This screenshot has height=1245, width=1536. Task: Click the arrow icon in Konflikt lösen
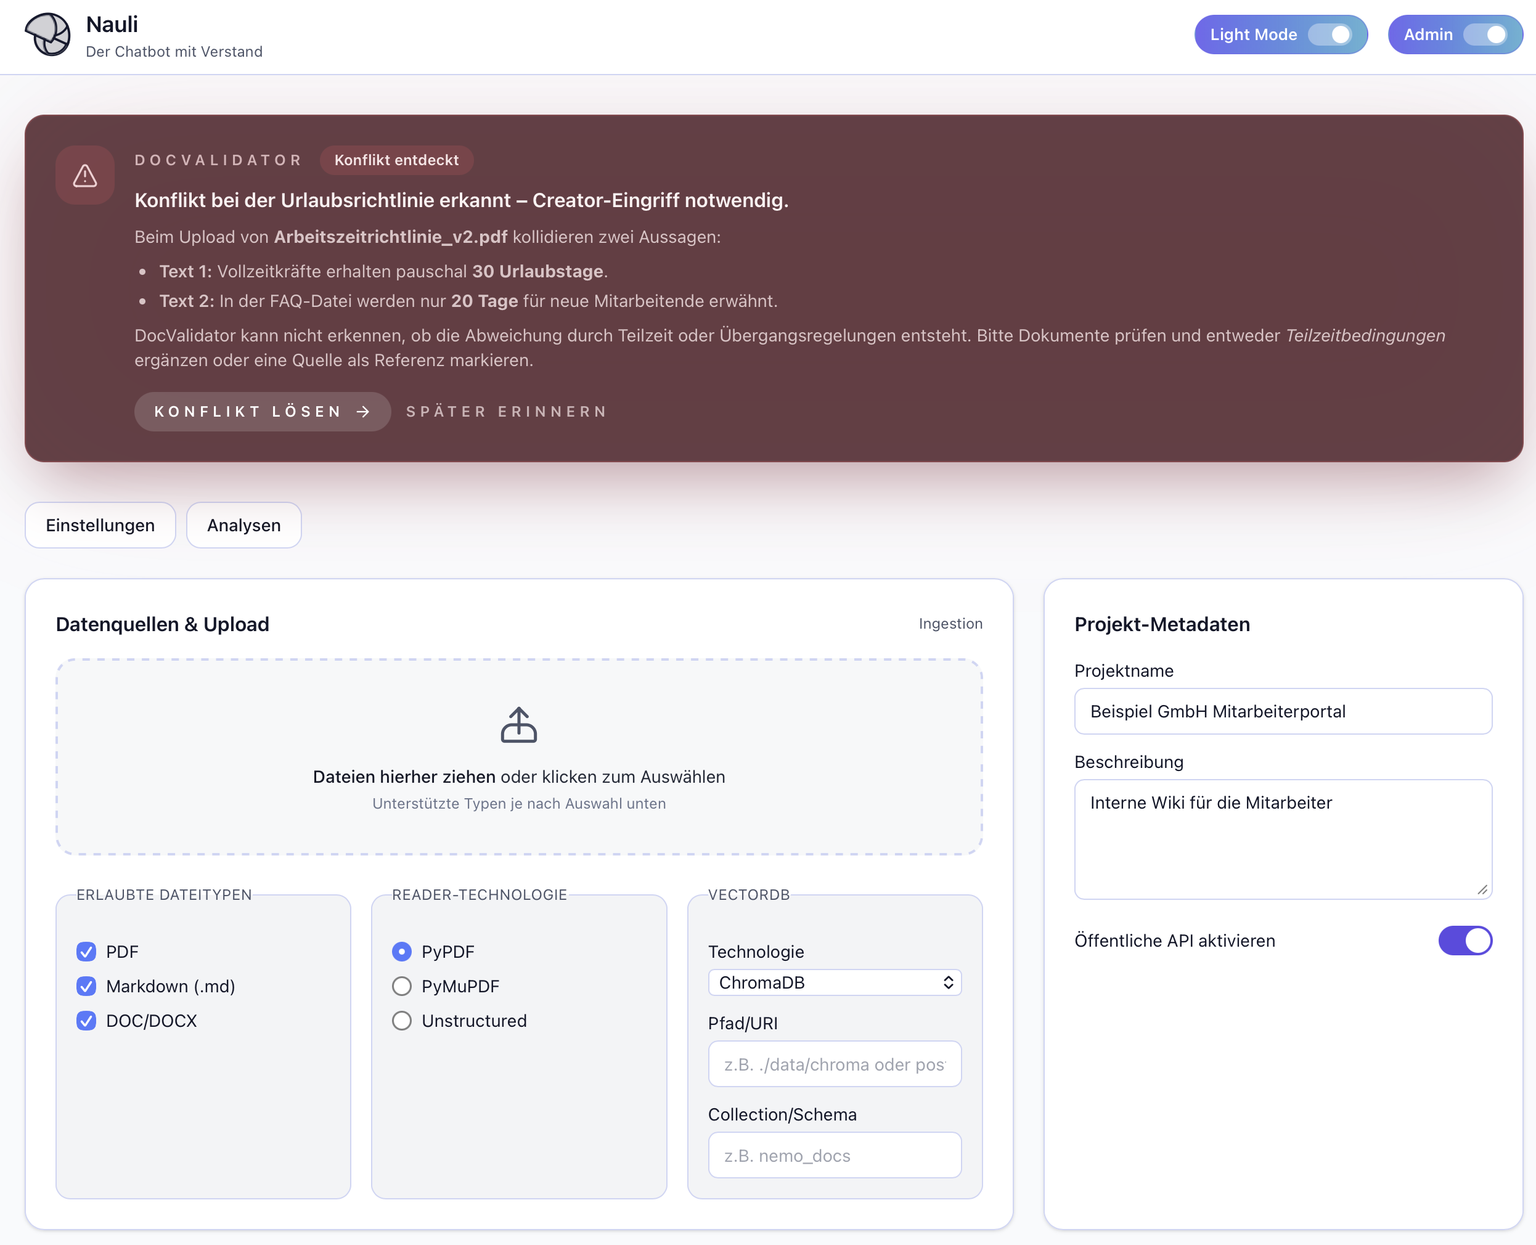click(x=364, y=412)
